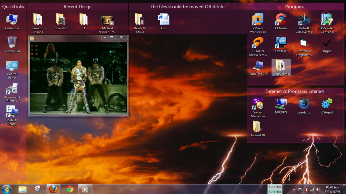Launch CSAgent gears icon

click(x=327, y=106)
